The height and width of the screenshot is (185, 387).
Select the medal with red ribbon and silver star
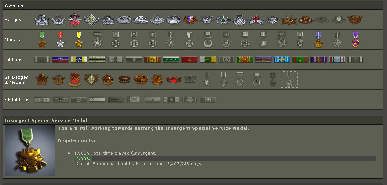click(60, 40)
